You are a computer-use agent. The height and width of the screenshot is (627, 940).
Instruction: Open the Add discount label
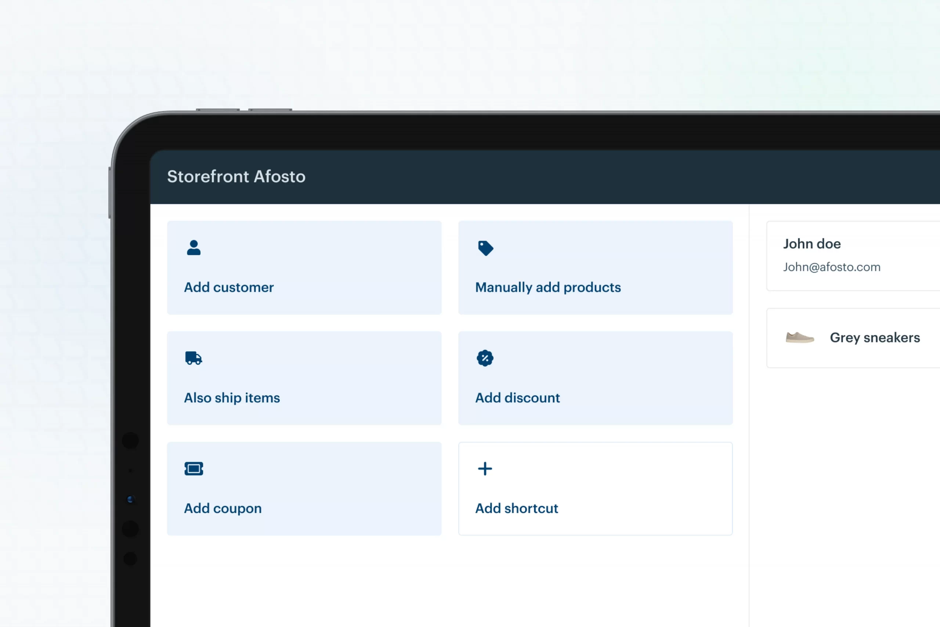518,398
